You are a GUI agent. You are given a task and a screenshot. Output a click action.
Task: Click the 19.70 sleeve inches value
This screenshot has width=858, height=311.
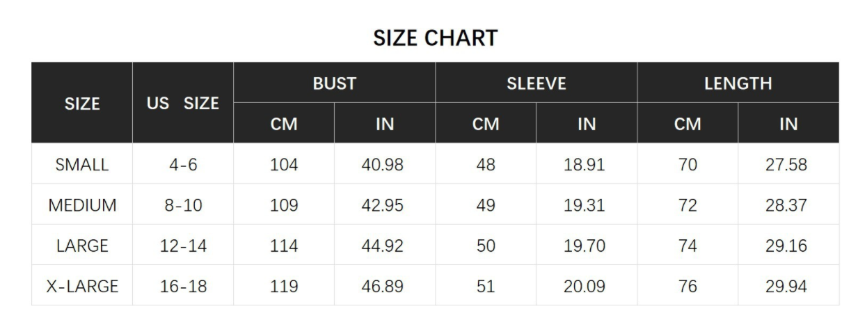[x=587, y=246]
